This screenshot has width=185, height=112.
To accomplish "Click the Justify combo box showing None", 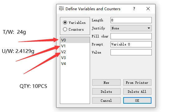I will tap(131, 28).
